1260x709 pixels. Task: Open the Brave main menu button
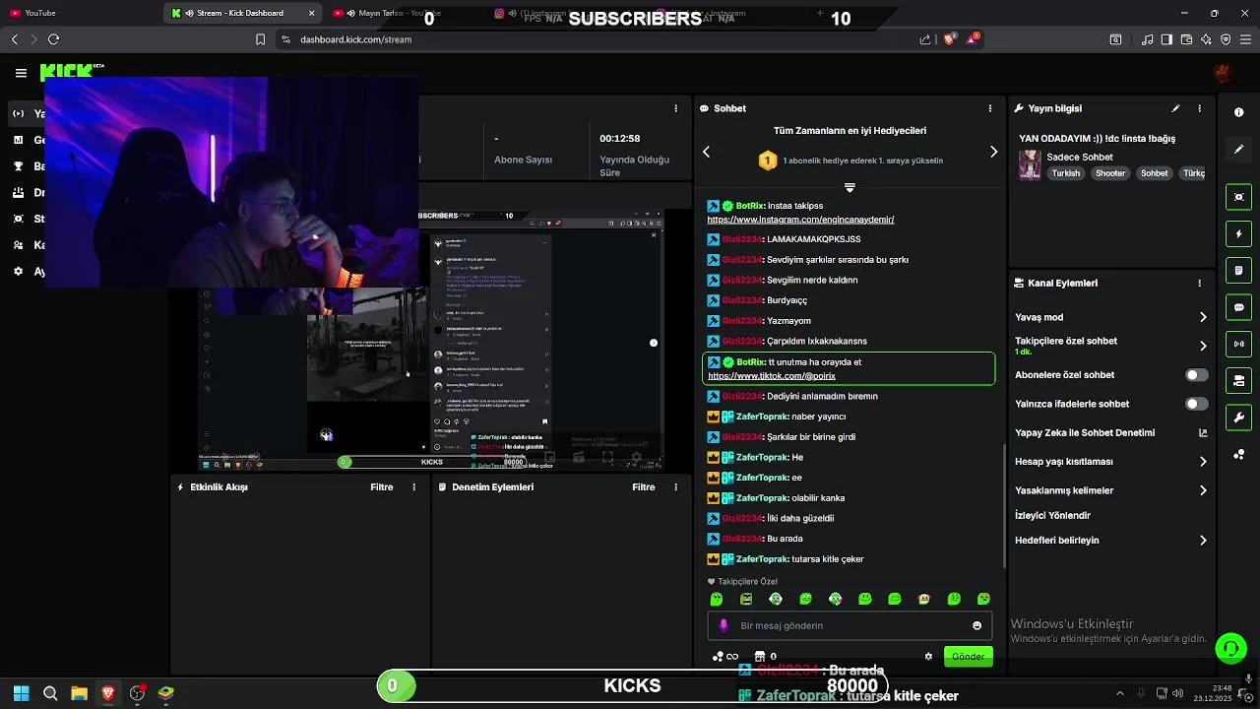click(1245, 39)
